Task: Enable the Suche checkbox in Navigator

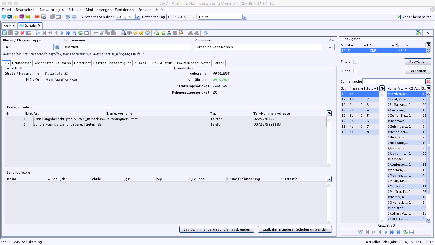Action: point(356,71)
